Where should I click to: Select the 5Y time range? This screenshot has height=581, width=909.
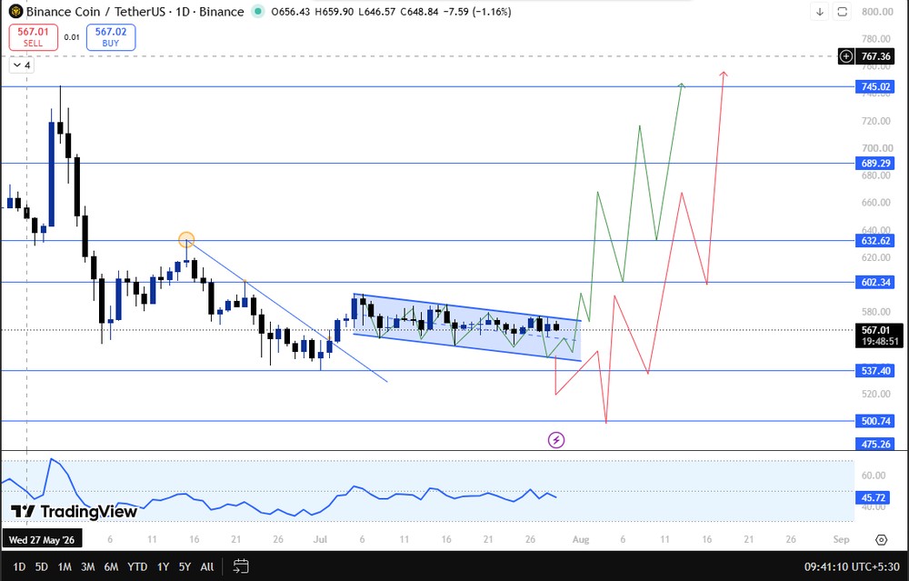click(185, 566)
